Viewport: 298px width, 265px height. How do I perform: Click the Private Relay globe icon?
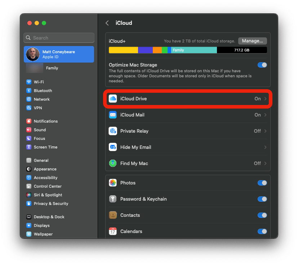click(x=113, y=131)
